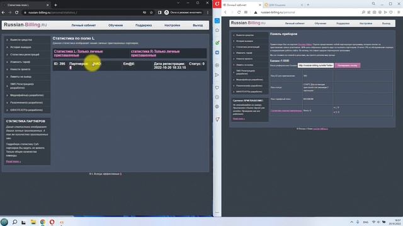This screenshot has height=226, width=403.
Task: Switch to Chrome from the taskbar
Action: coord(43,222)
